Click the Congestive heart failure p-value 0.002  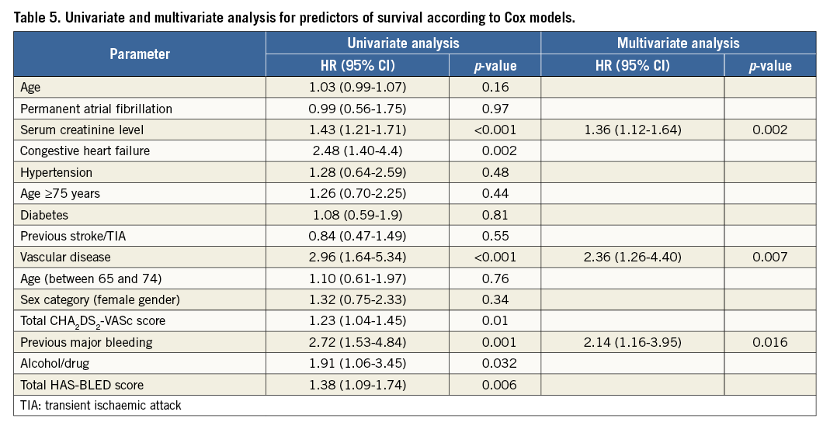click(x=495, y=150)
